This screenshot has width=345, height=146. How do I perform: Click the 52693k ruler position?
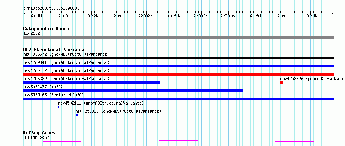pos(173,15)
